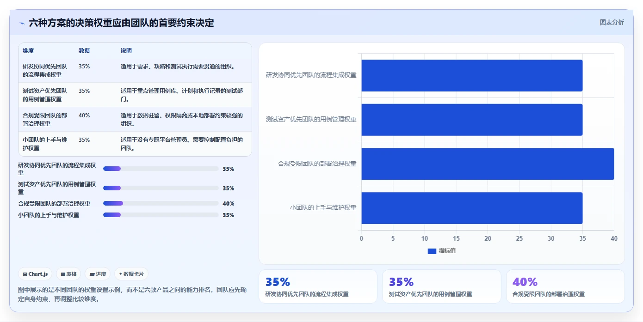Select the 进度 chip
This screenshot has height=322, width=643.
coord(98,274)
